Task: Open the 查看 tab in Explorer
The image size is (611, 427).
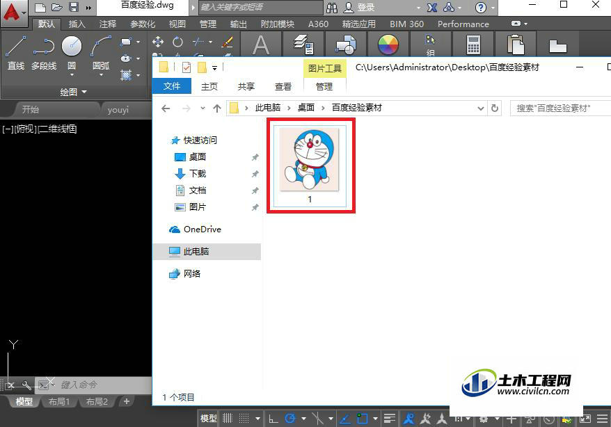Action: click(283, 86)
